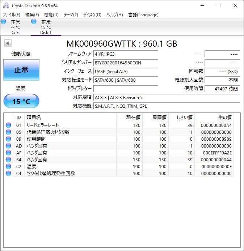Screen dimensions: 244x251
Task: Click the 現在値 column header
Action: click(130, 118)
